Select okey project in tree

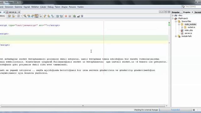click(180, 15)
